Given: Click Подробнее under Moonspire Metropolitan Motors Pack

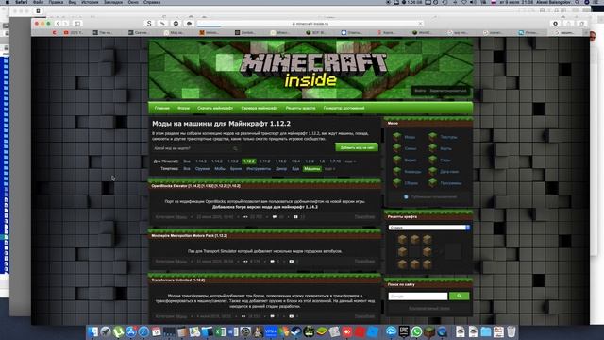Looking at the screenshot, I should click(364, 262).
